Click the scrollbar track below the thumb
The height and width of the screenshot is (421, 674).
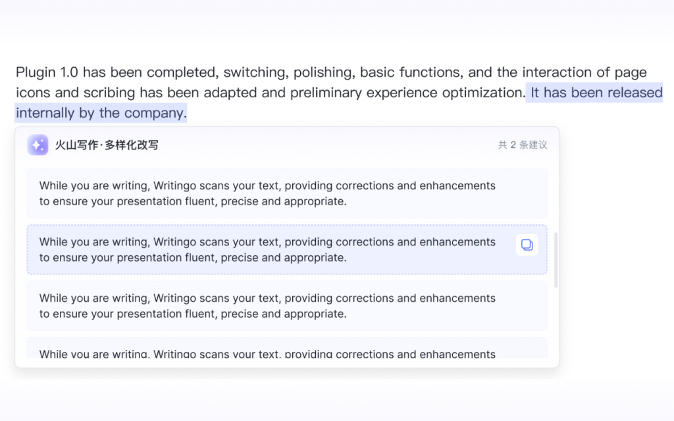click(x=556, y=322)
